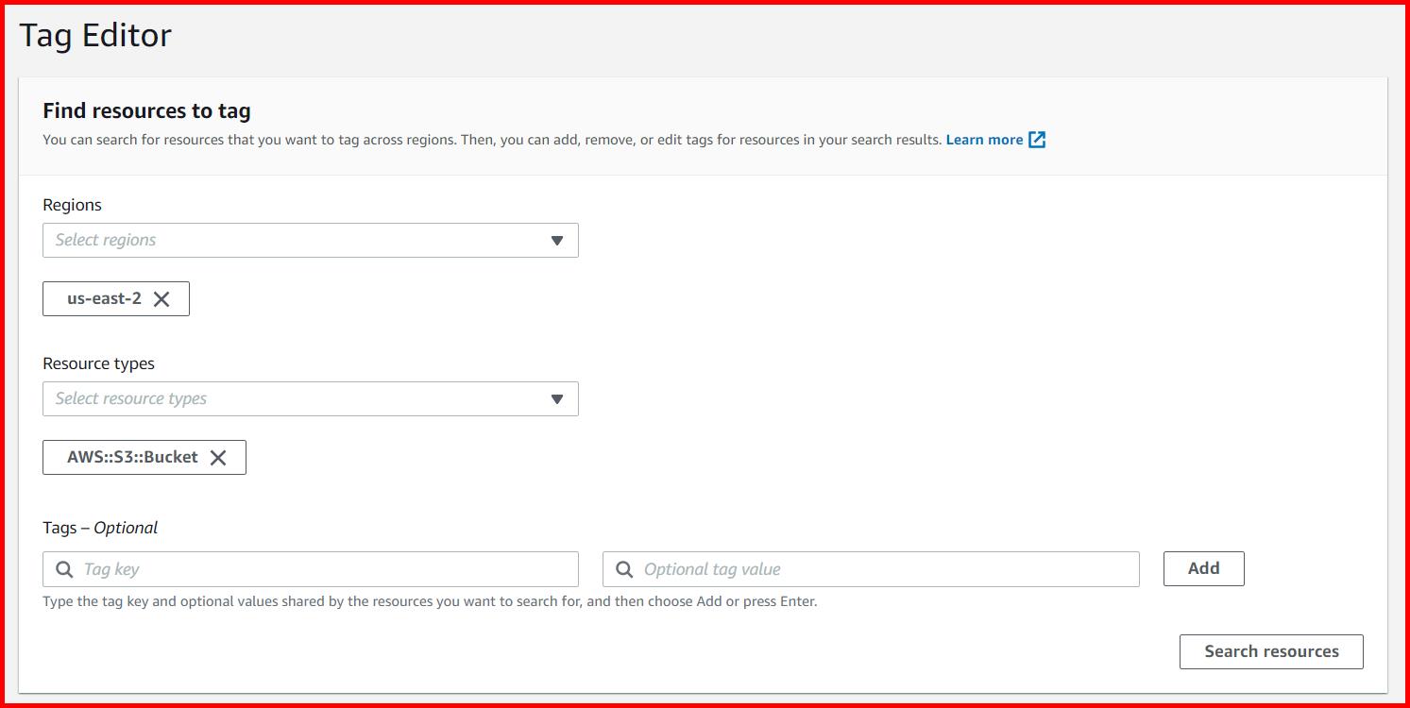Click the magnifier icon in the Tag key field
1410x708 pixels.
click(x=63, y=568)
